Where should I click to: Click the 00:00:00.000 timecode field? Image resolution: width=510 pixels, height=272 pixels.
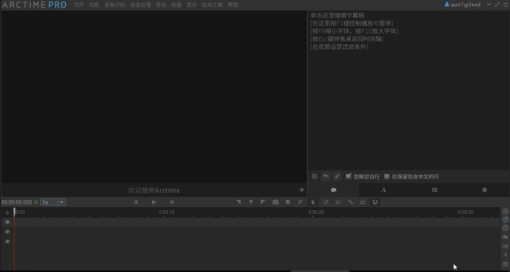coord(17,202)
